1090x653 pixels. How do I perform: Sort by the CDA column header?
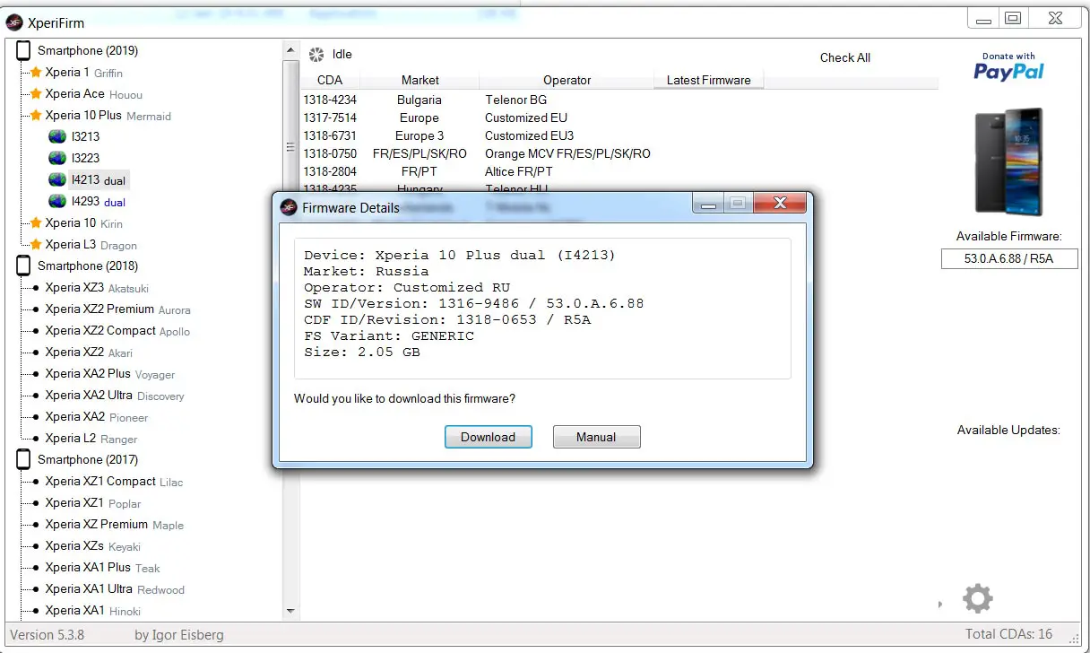click(x=330, y=80)
